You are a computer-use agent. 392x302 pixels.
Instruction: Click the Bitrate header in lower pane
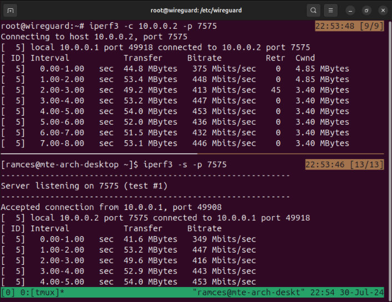pos(205,228)
